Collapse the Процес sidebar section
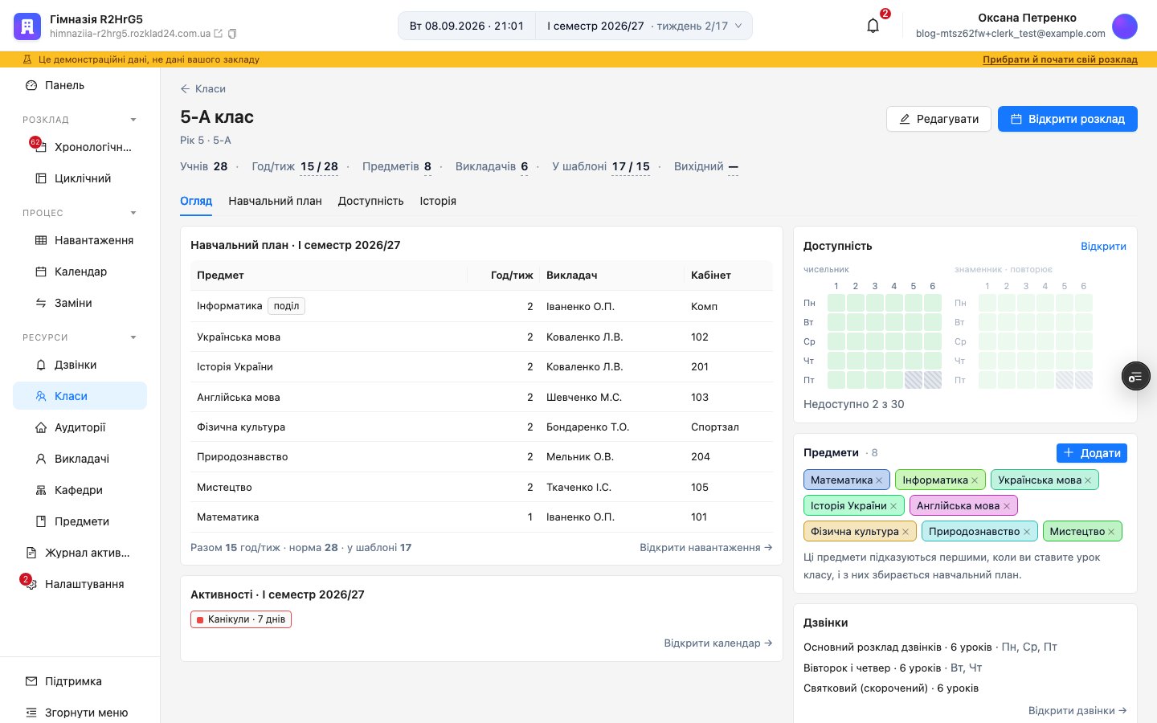Viewport: 1157px width, 723px height. (x=133, y=213)
